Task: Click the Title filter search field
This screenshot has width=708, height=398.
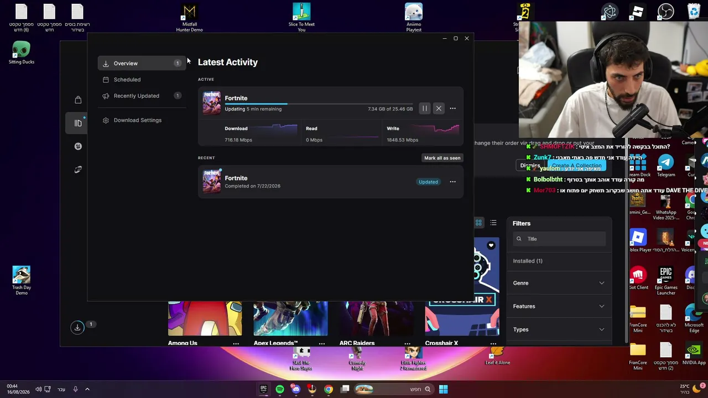Action: tap(559, 239)
